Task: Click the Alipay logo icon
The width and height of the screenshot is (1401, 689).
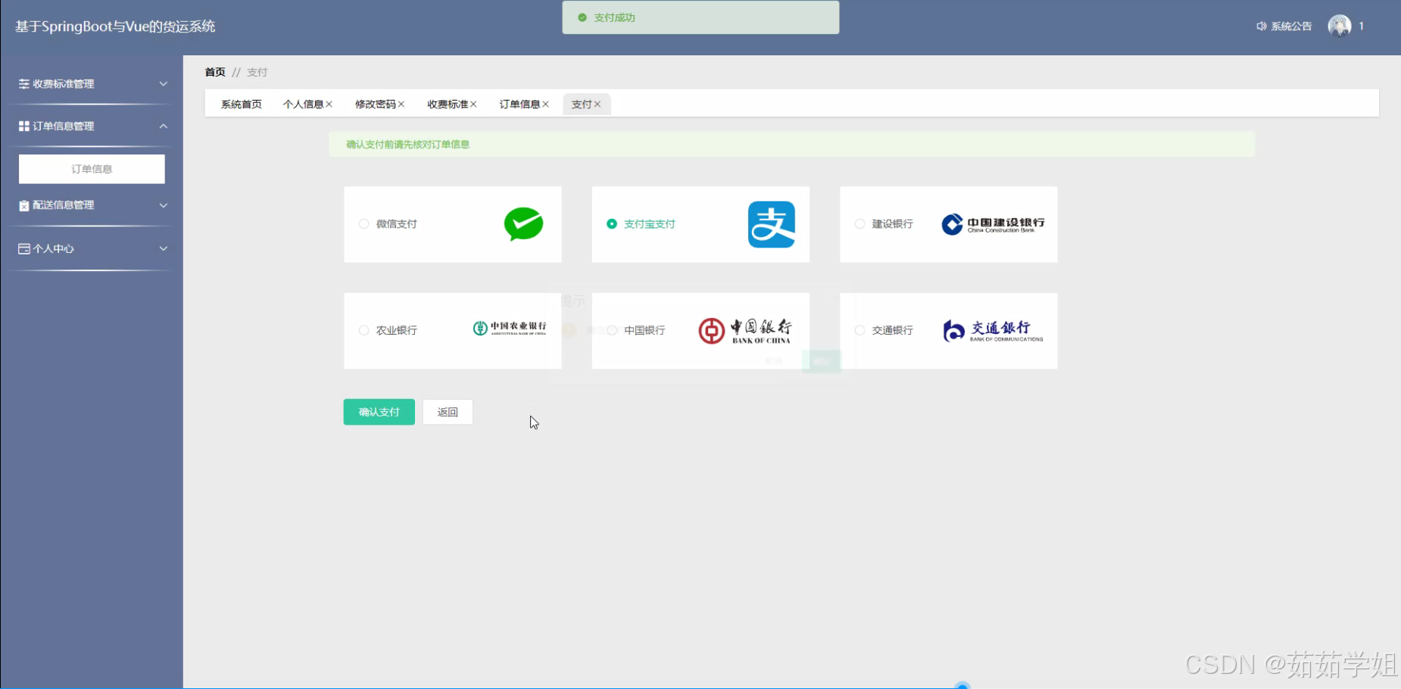Action: click(772, 224)
